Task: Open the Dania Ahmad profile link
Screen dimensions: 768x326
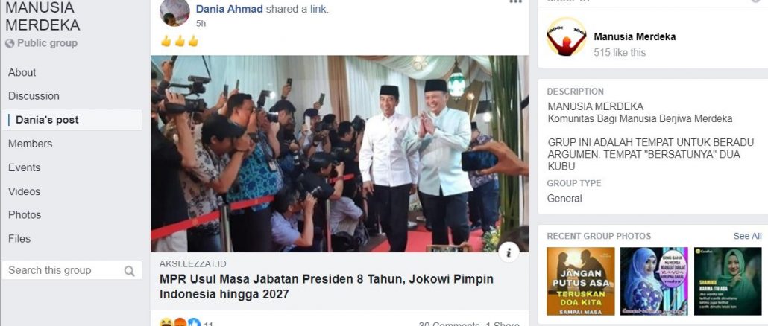Action: 229,9
